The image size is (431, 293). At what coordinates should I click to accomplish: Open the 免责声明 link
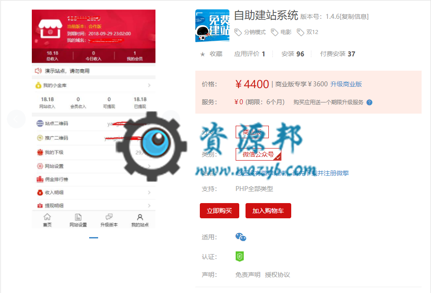(248, 275)
